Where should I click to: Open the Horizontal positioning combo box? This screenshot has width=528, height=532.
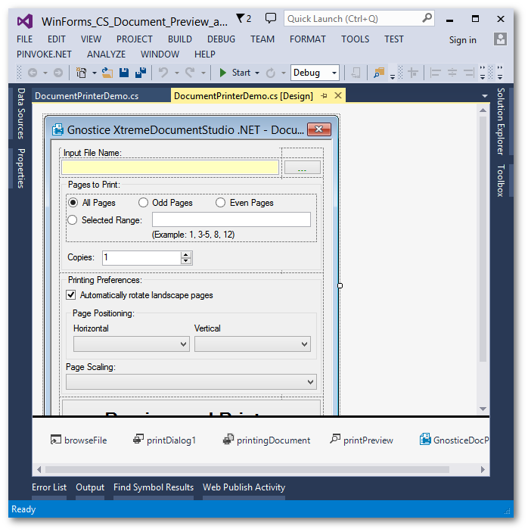[x=131, y=344]
